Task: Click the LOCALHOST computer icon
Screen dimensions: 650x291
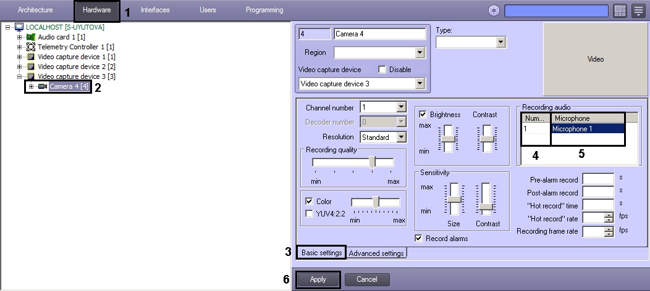Action: tap(19, 27)
